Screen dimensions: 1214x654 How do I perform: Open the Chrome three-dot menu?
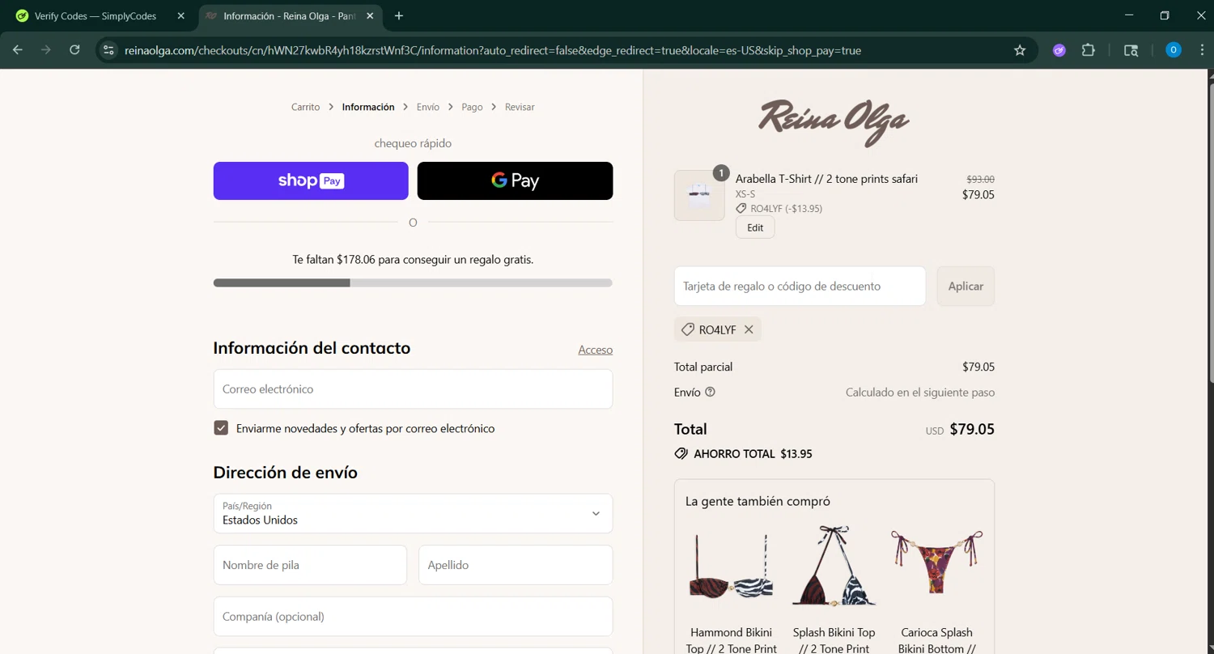coord(1201,50)
